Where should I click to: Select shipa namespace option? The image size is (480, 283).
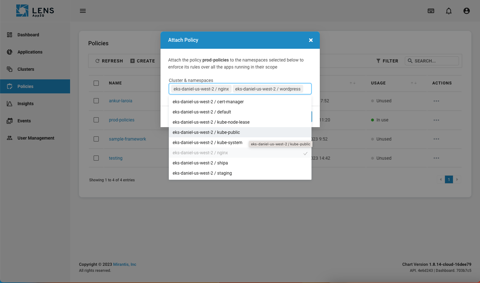pos(240,163)
